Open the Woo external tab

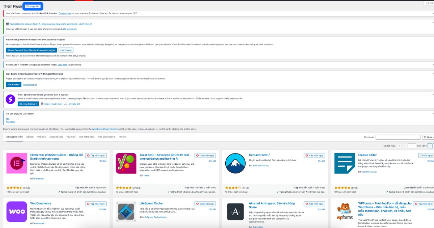pyautogui.click(x=122, y=137)
